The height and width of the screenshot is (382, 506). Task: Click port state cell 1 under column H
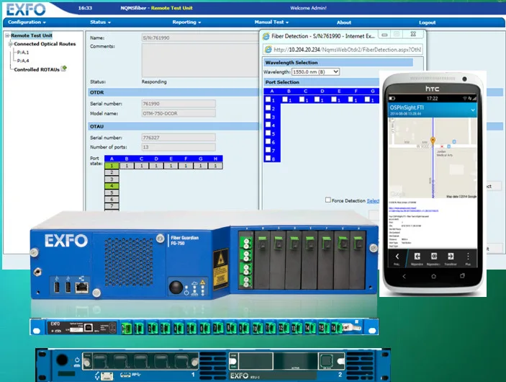215,166
